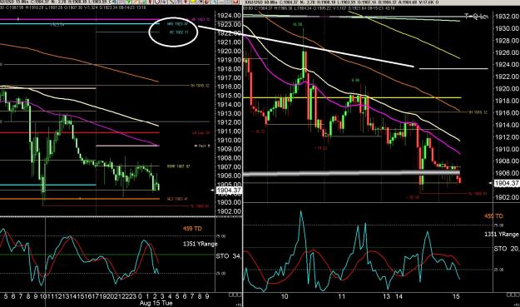Click the 459 TD label in the right indicator pane
The image size is (520, 307).
[494, 216]
